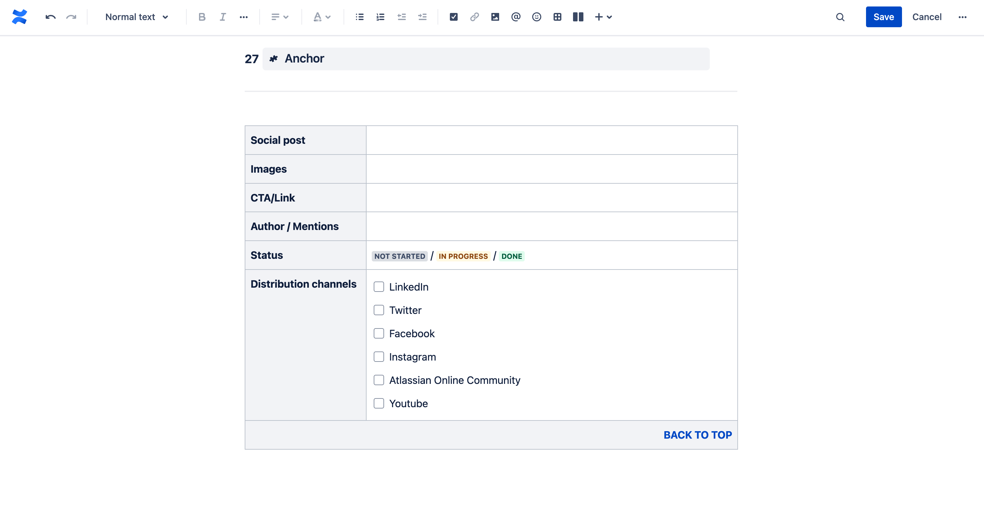Click the Author / Mentions header cell
Image resolution: width=984 pixels, height=506 pixels.
pos(305,226)
